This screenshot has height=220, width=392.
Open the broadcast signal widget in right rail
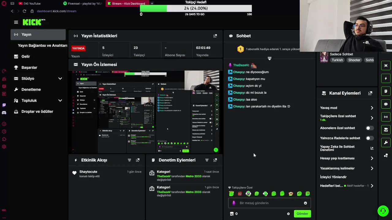[386, 117]
